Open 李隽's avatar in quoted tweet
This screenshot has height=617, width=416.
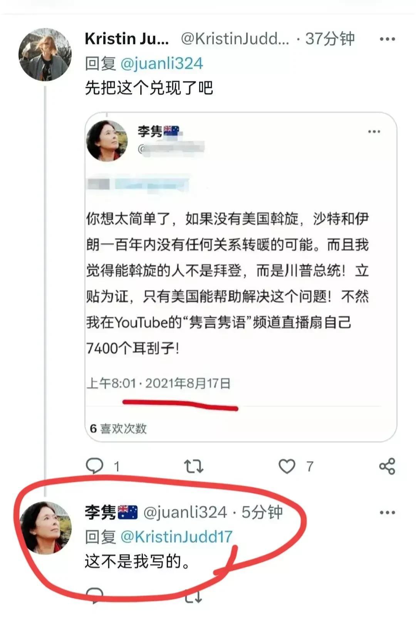(x=107, y=141)
